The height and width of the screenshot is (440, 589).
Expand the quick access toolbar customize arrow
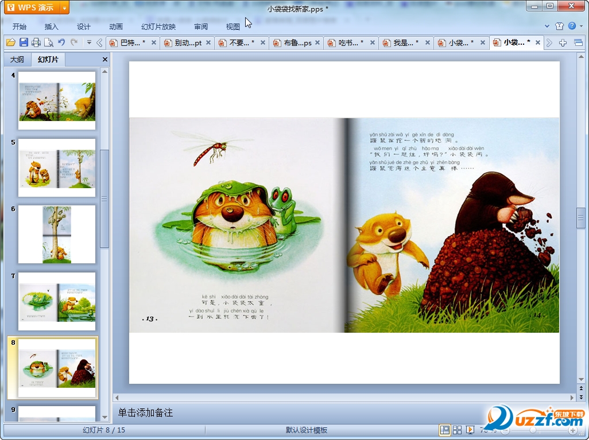(x=89, y=42)
